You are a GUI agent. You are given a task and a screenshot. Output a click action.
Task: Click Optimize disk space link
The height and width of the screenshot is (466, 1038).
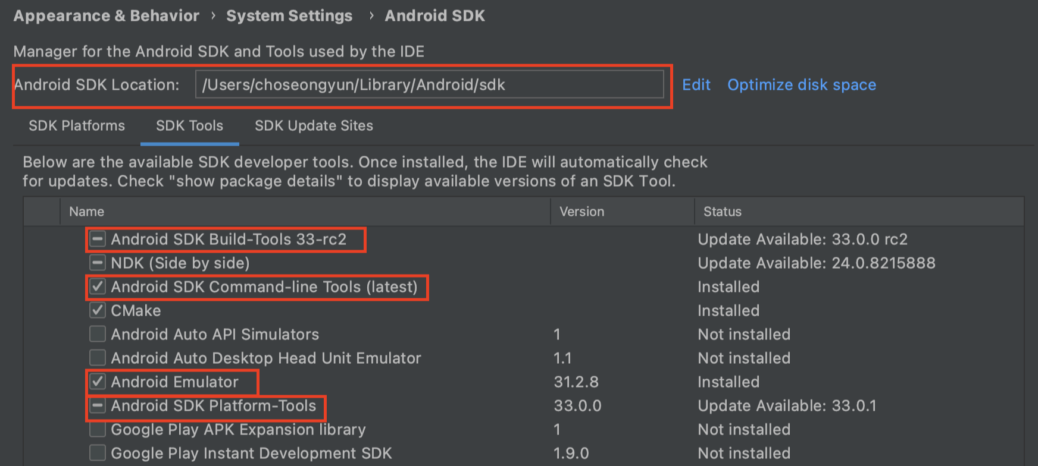[802, 85]
